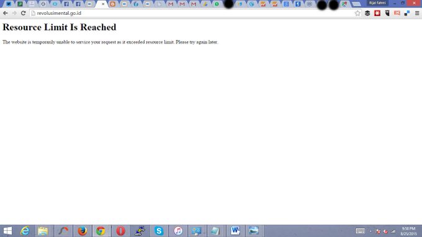This screenshot has width=422, height=237.
Task: Open the Action Center flag icon
Action: coord(378,231)
